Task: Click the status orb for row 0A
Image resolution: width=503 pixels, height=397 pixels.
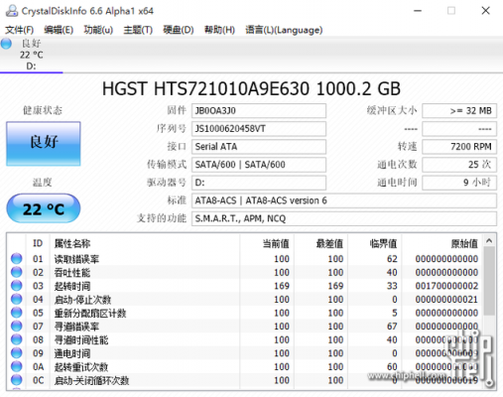Action: [16, 366]
